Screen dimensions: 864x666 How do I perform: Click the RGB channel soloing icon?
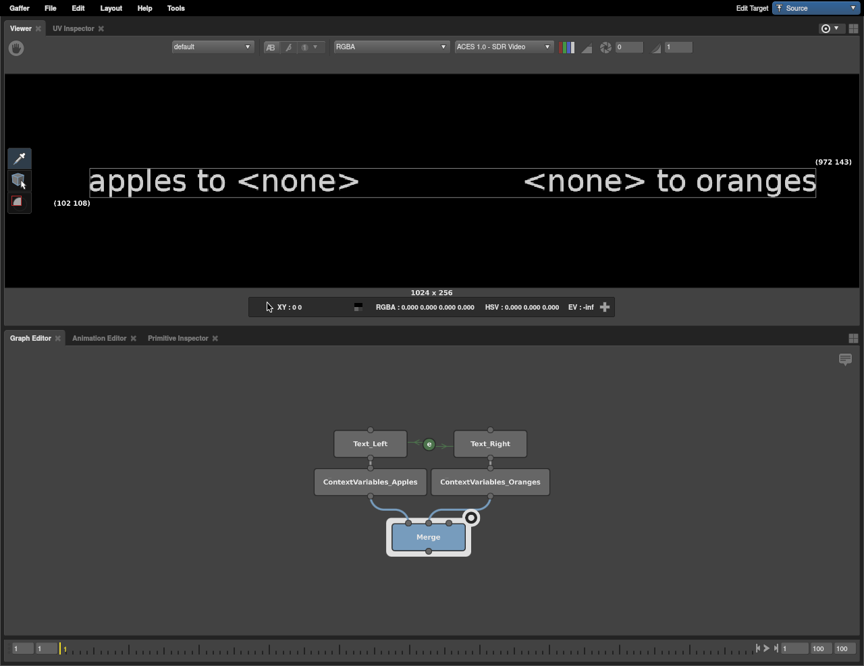pyautogui.click(x=567, y=47)
